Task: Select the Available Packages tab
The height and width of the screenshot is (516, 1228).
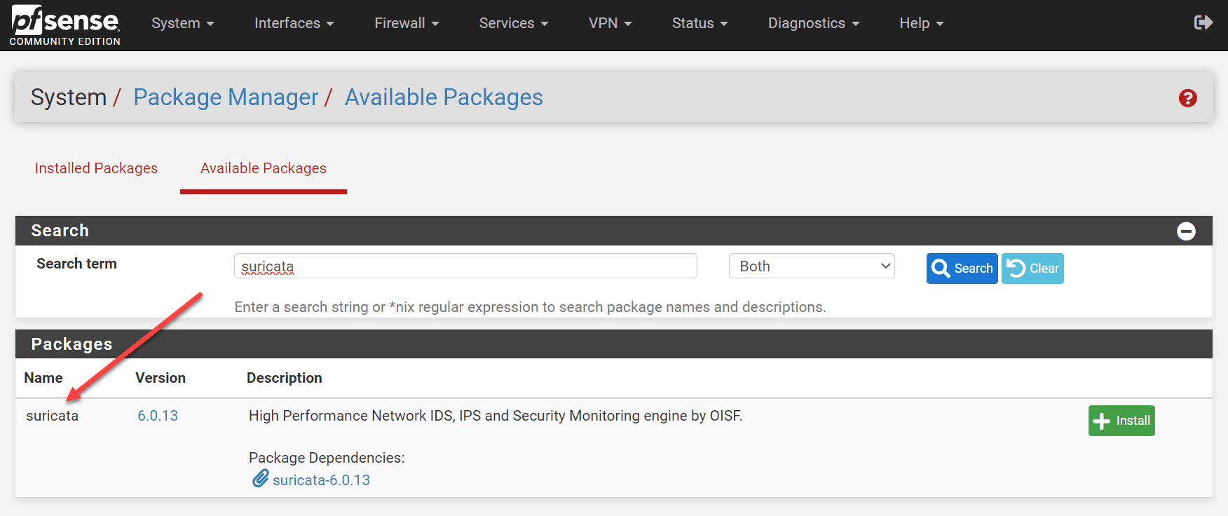Action: 264,168
